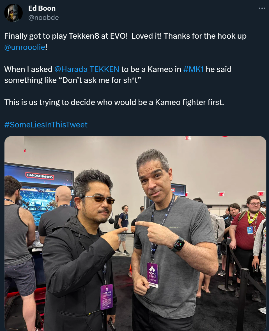
Task: Click the sunglasses of the man in the black jacket
Action: pyautogui.click(x=100, y=199)
